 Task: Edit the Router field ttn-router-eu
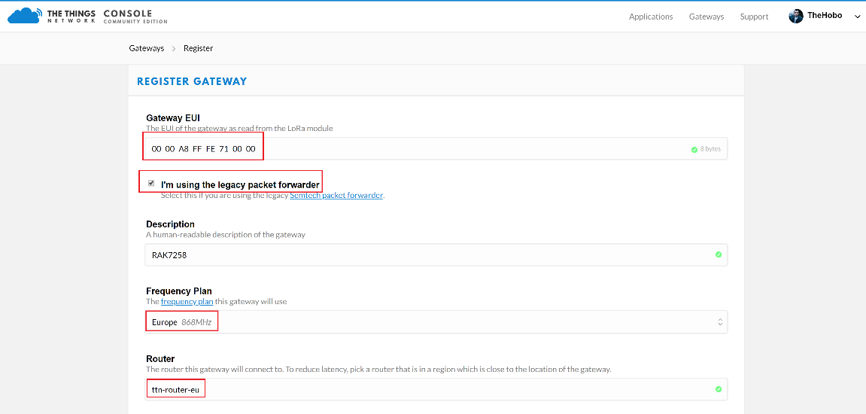click(x=436, y=389)
